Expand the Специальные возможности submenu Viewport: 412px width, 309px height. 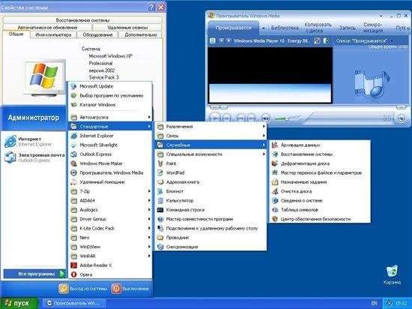coord(210,154)
